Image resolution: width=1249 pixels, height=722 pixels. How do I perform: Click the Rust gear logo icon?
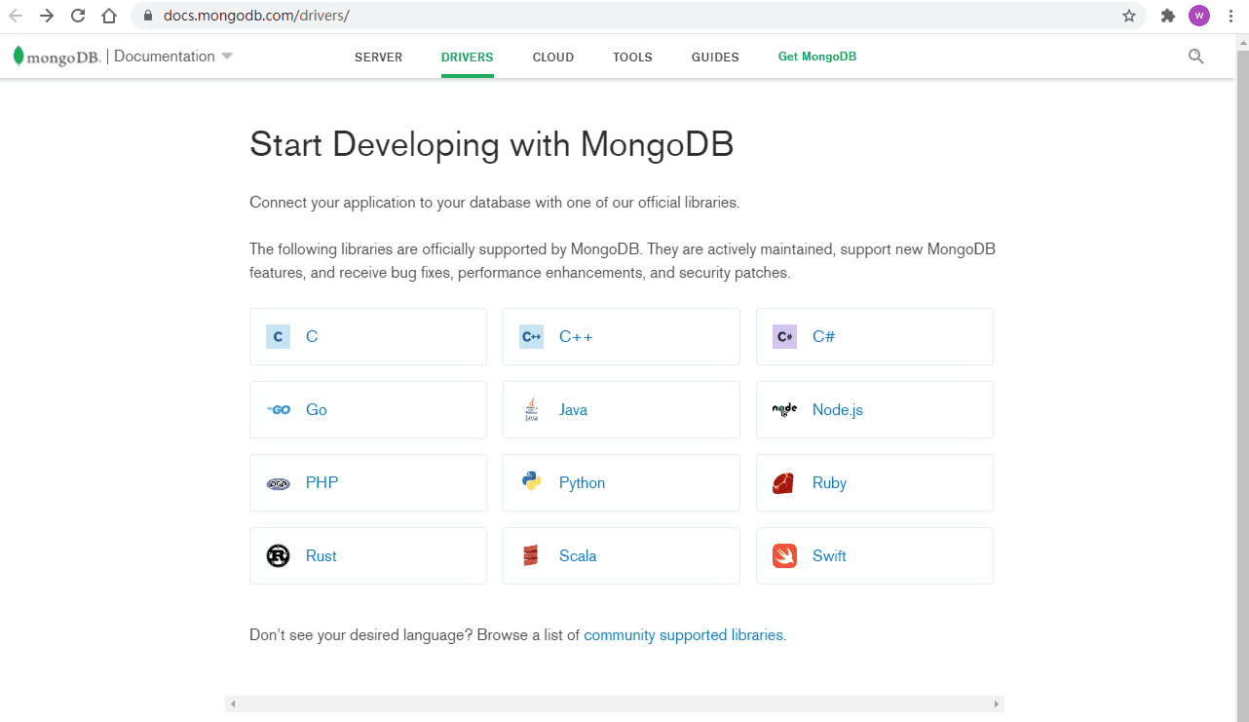click(278, 555)
